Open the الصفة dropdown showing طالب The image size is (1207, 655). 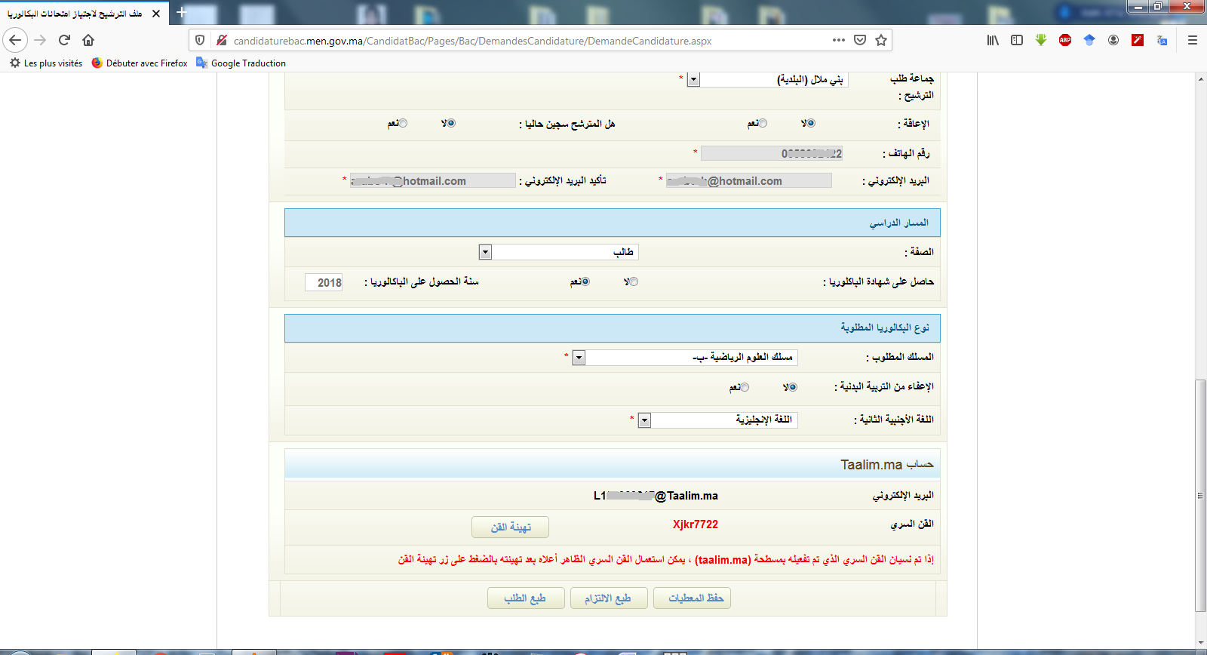tap(559, 252)
